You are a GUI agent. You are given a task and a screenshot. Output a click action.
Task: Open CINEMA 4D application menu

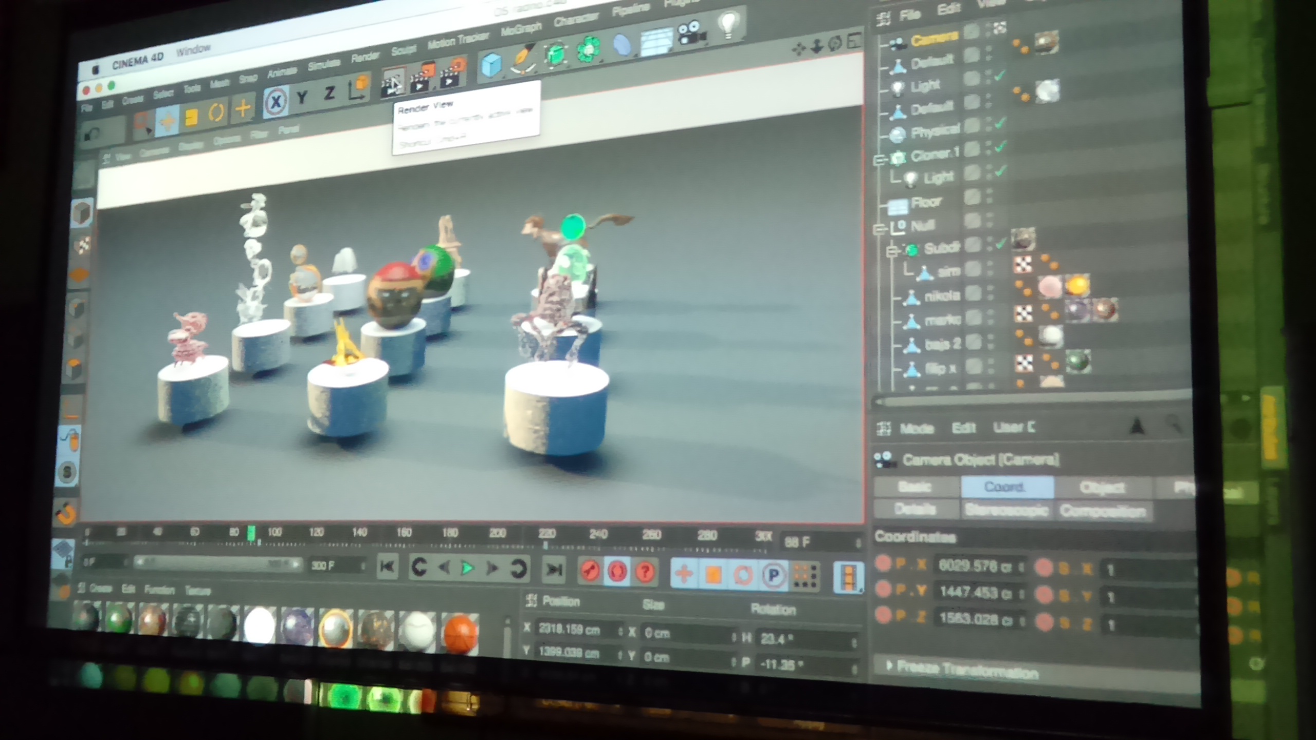point(137,61)
